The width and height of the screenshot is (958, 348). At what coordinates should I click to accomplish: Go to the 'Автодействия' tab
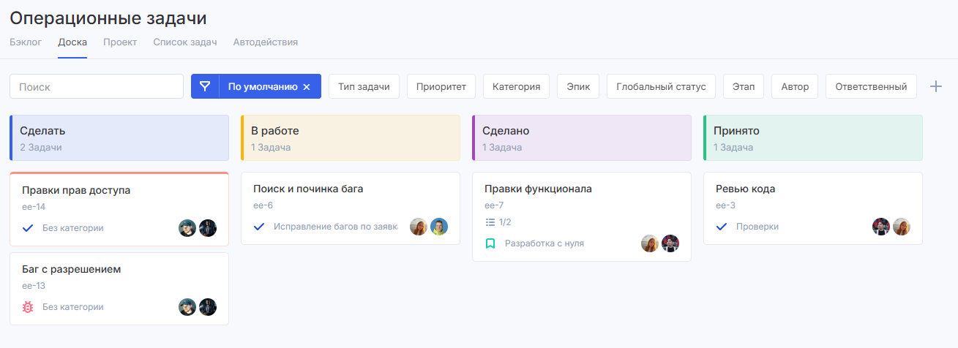265,42
